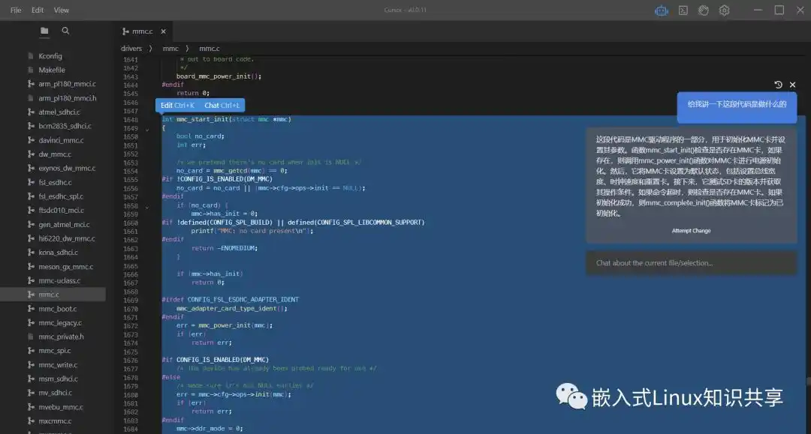Collapse code fold arrow at line 1649

(147, 129)
